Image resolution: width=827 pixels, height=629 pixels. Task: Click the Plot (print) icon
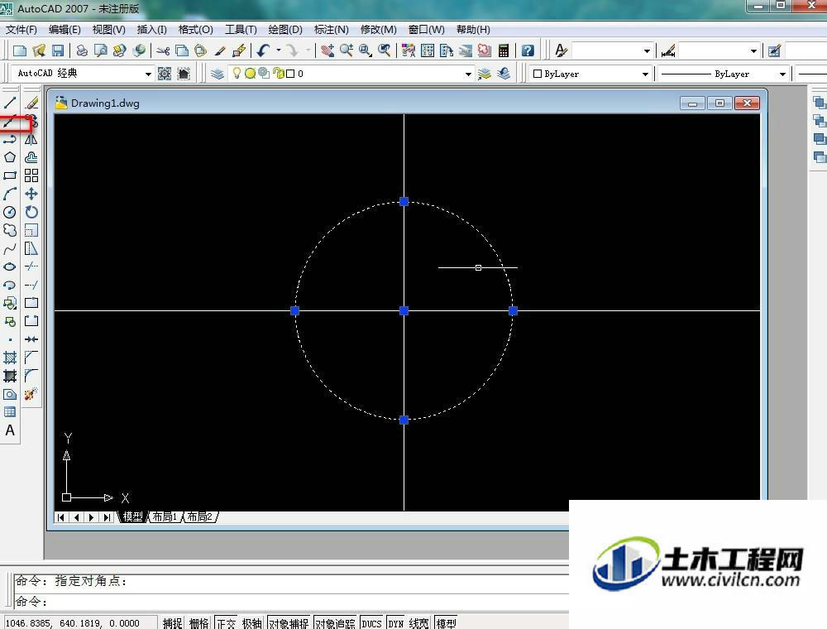(82, 50)
